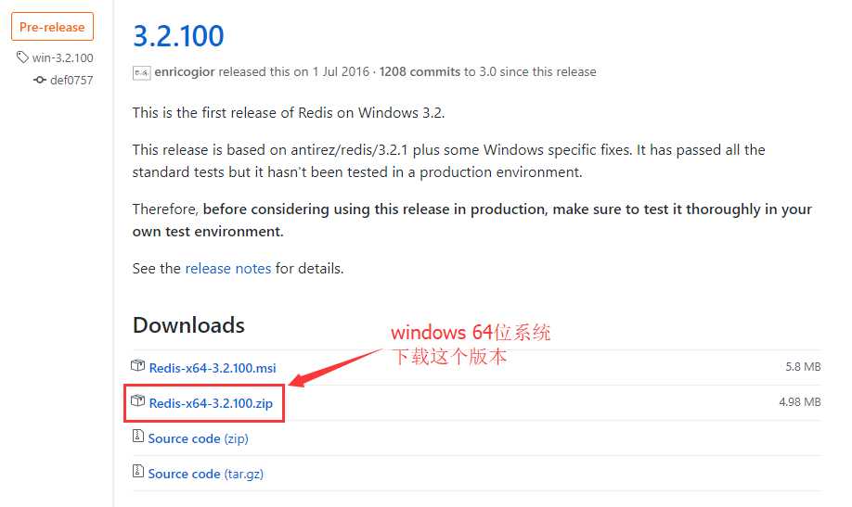Click enricogior's small avatar image
The width and height of the screenshot is (852, 507).
point(141,71)
